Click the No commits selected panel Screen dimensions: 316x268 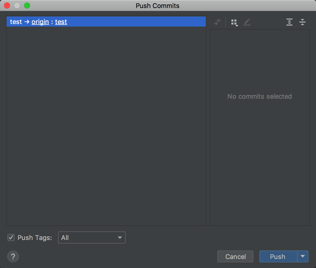(260, 96)
